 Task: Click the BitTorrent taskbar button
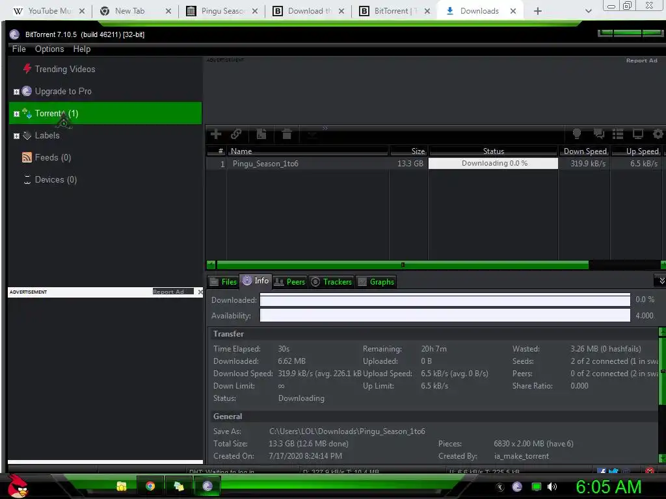click(207, 486)
